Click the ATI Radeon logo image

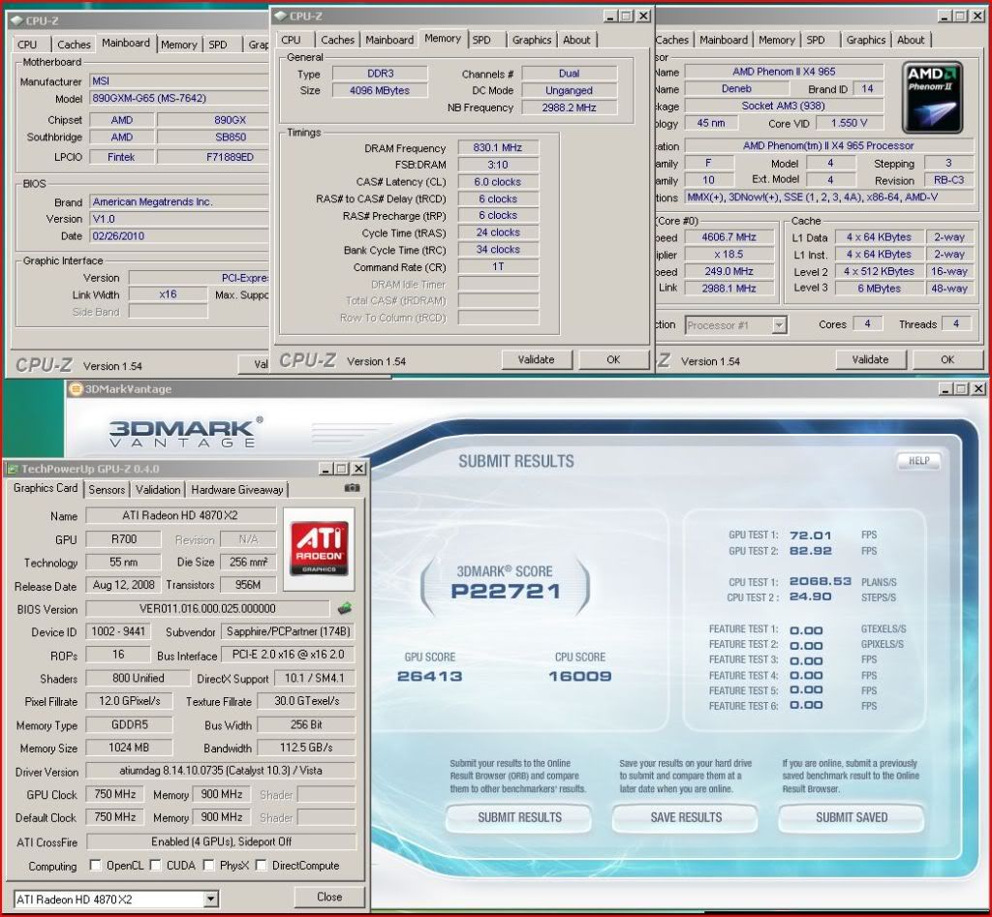(321, 550)
